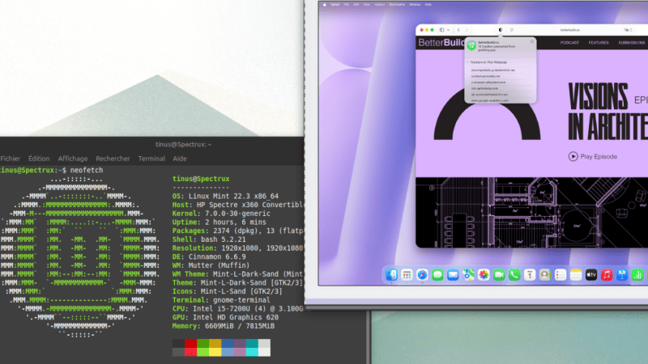Click the red swatch in neofetch palette
The width and height of the screenshot is (648, 364).
pos(190,343)
